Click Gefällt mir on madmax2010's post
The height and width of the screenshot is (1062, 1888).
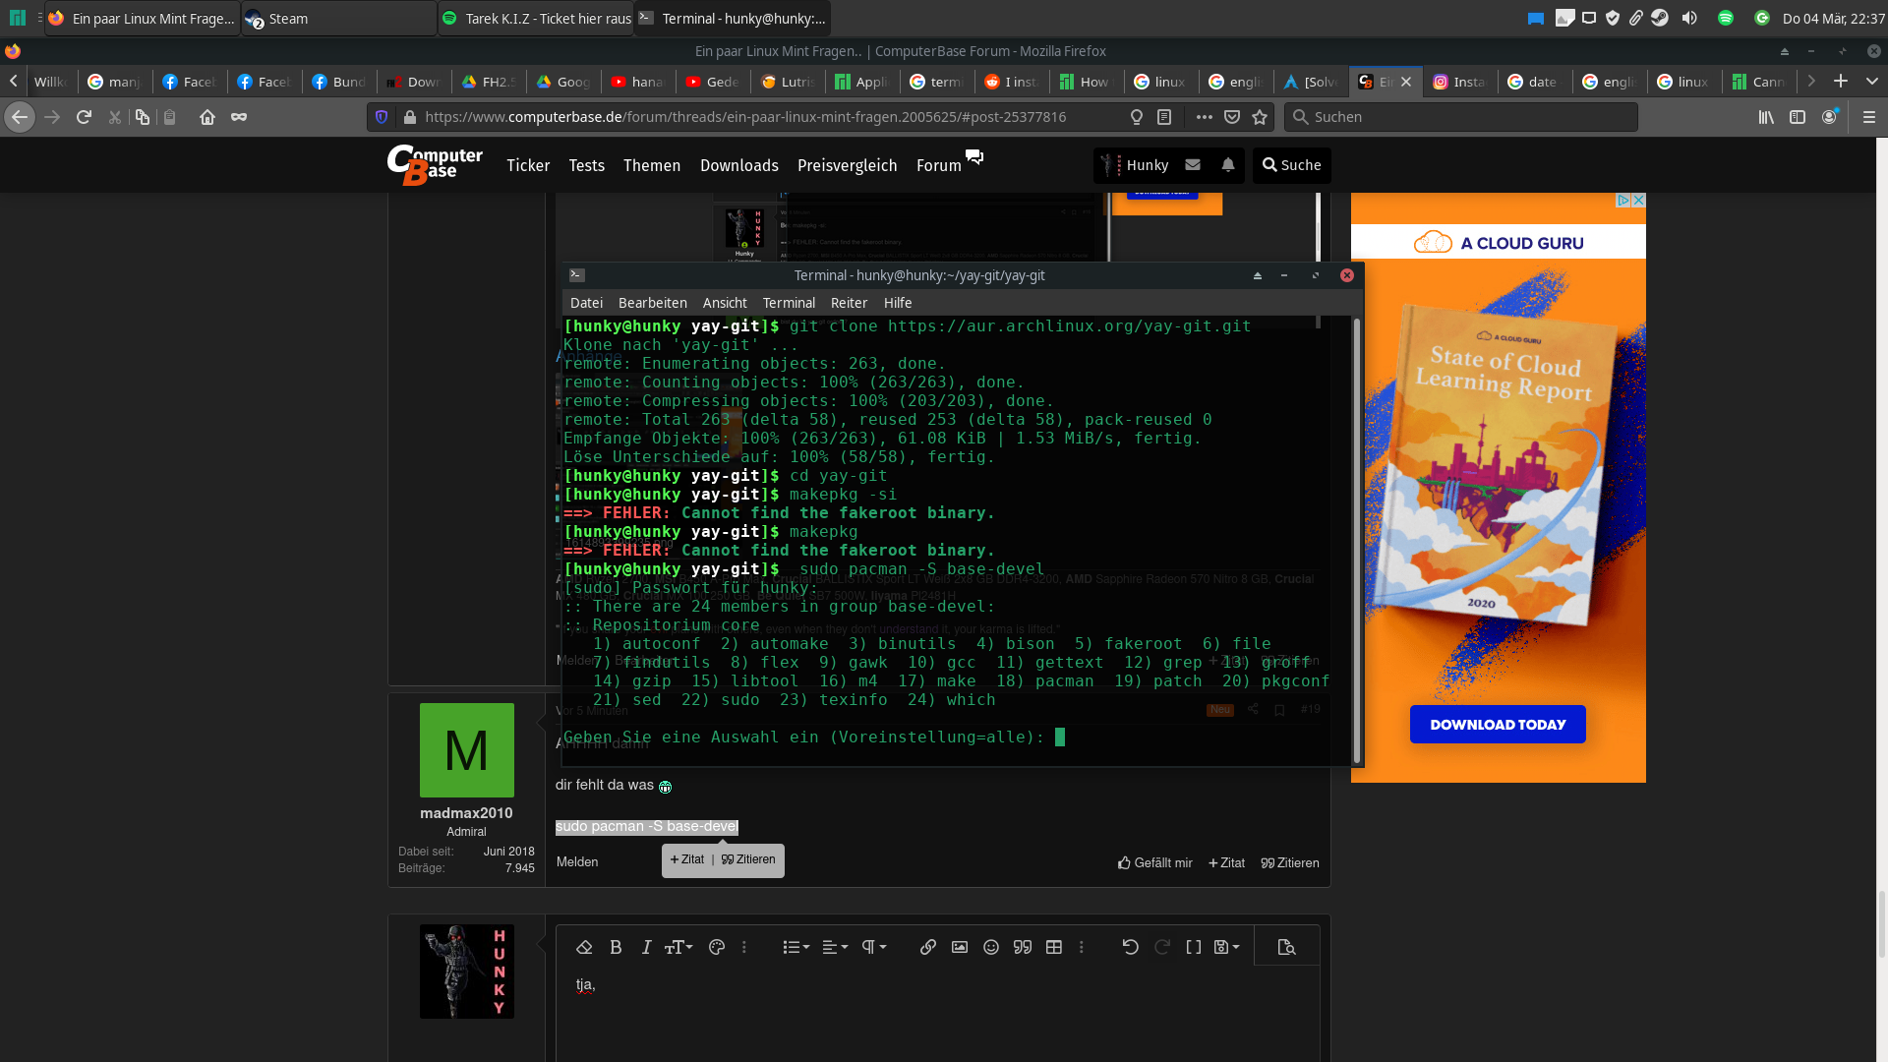[x=1155, y=863]
